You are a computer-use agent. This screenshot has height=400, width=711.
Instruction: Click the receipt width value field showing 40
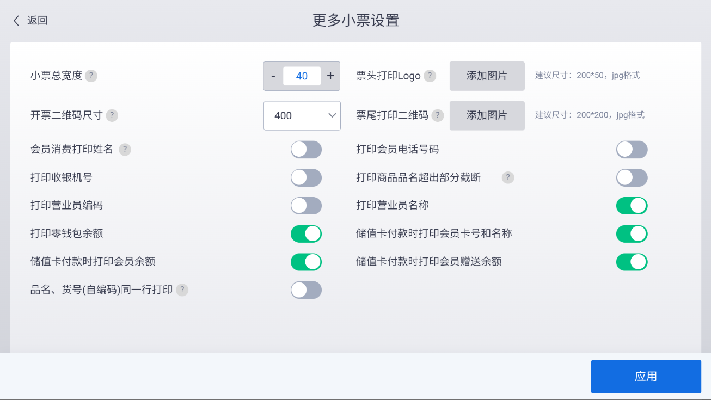[302, 76]
